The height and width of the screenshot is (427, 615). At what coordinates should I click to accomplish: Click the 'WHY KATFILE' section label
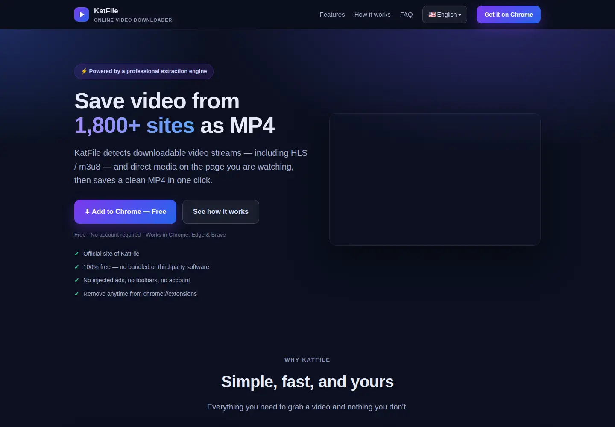click(x=307, y=360)
